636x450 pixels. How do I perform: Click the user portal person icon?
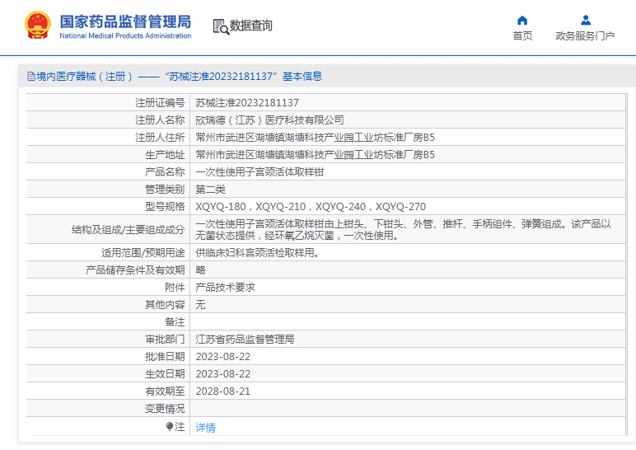585,20
